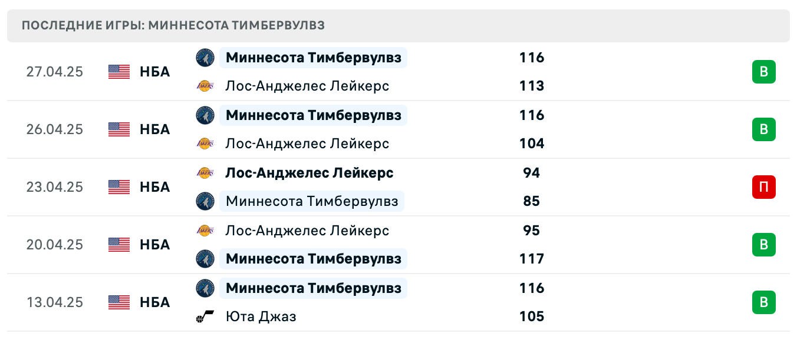This screenshot has height=340, width=797.
Task: Click the USA flag next to the 27.04.25 date
Action: tap(118, 72)
